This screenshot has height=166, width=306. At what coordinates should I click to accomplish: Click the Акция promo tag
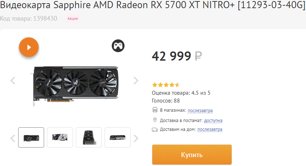pos(72,19)
